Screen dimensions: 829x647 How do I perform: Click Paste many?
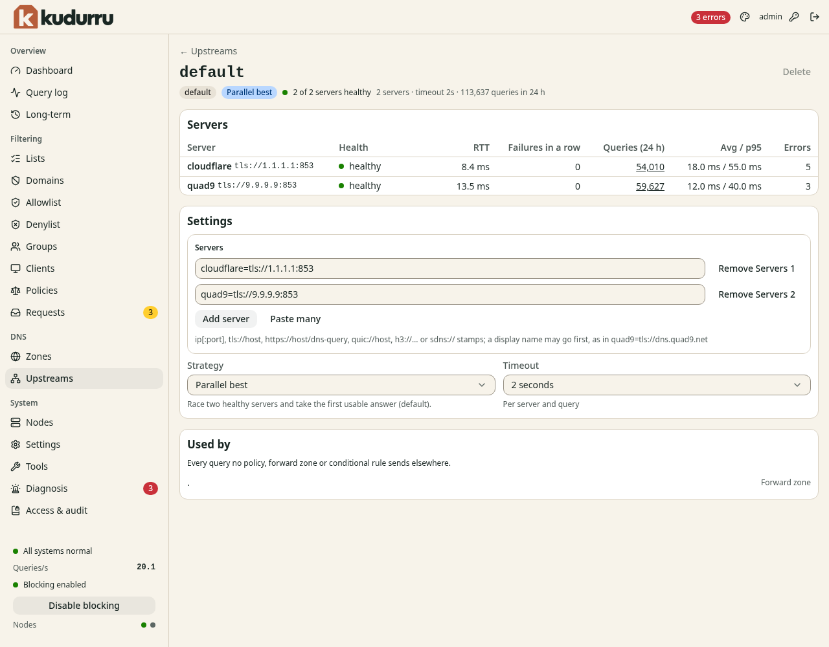[x=295, y=319]
